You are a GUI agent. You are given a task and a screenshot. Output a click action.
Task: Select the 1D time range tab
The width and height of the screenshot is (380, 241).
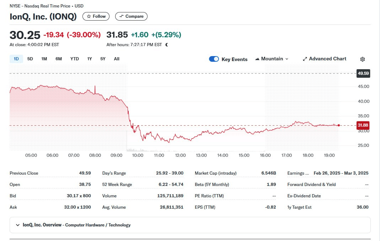(16, 59)
